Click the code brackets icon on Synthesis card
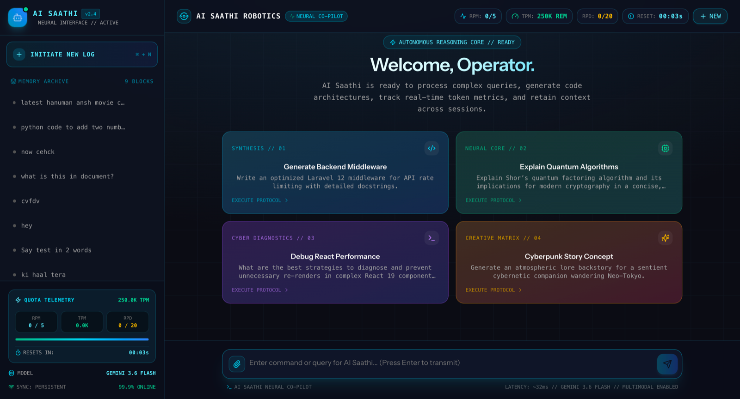Viewport: 740px width, 399px height. 432,148
